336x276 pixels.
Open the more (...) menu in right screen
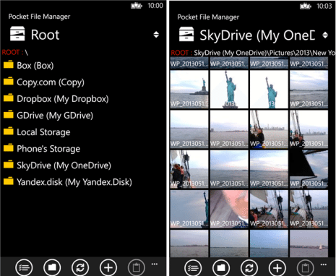click(324, 264)
